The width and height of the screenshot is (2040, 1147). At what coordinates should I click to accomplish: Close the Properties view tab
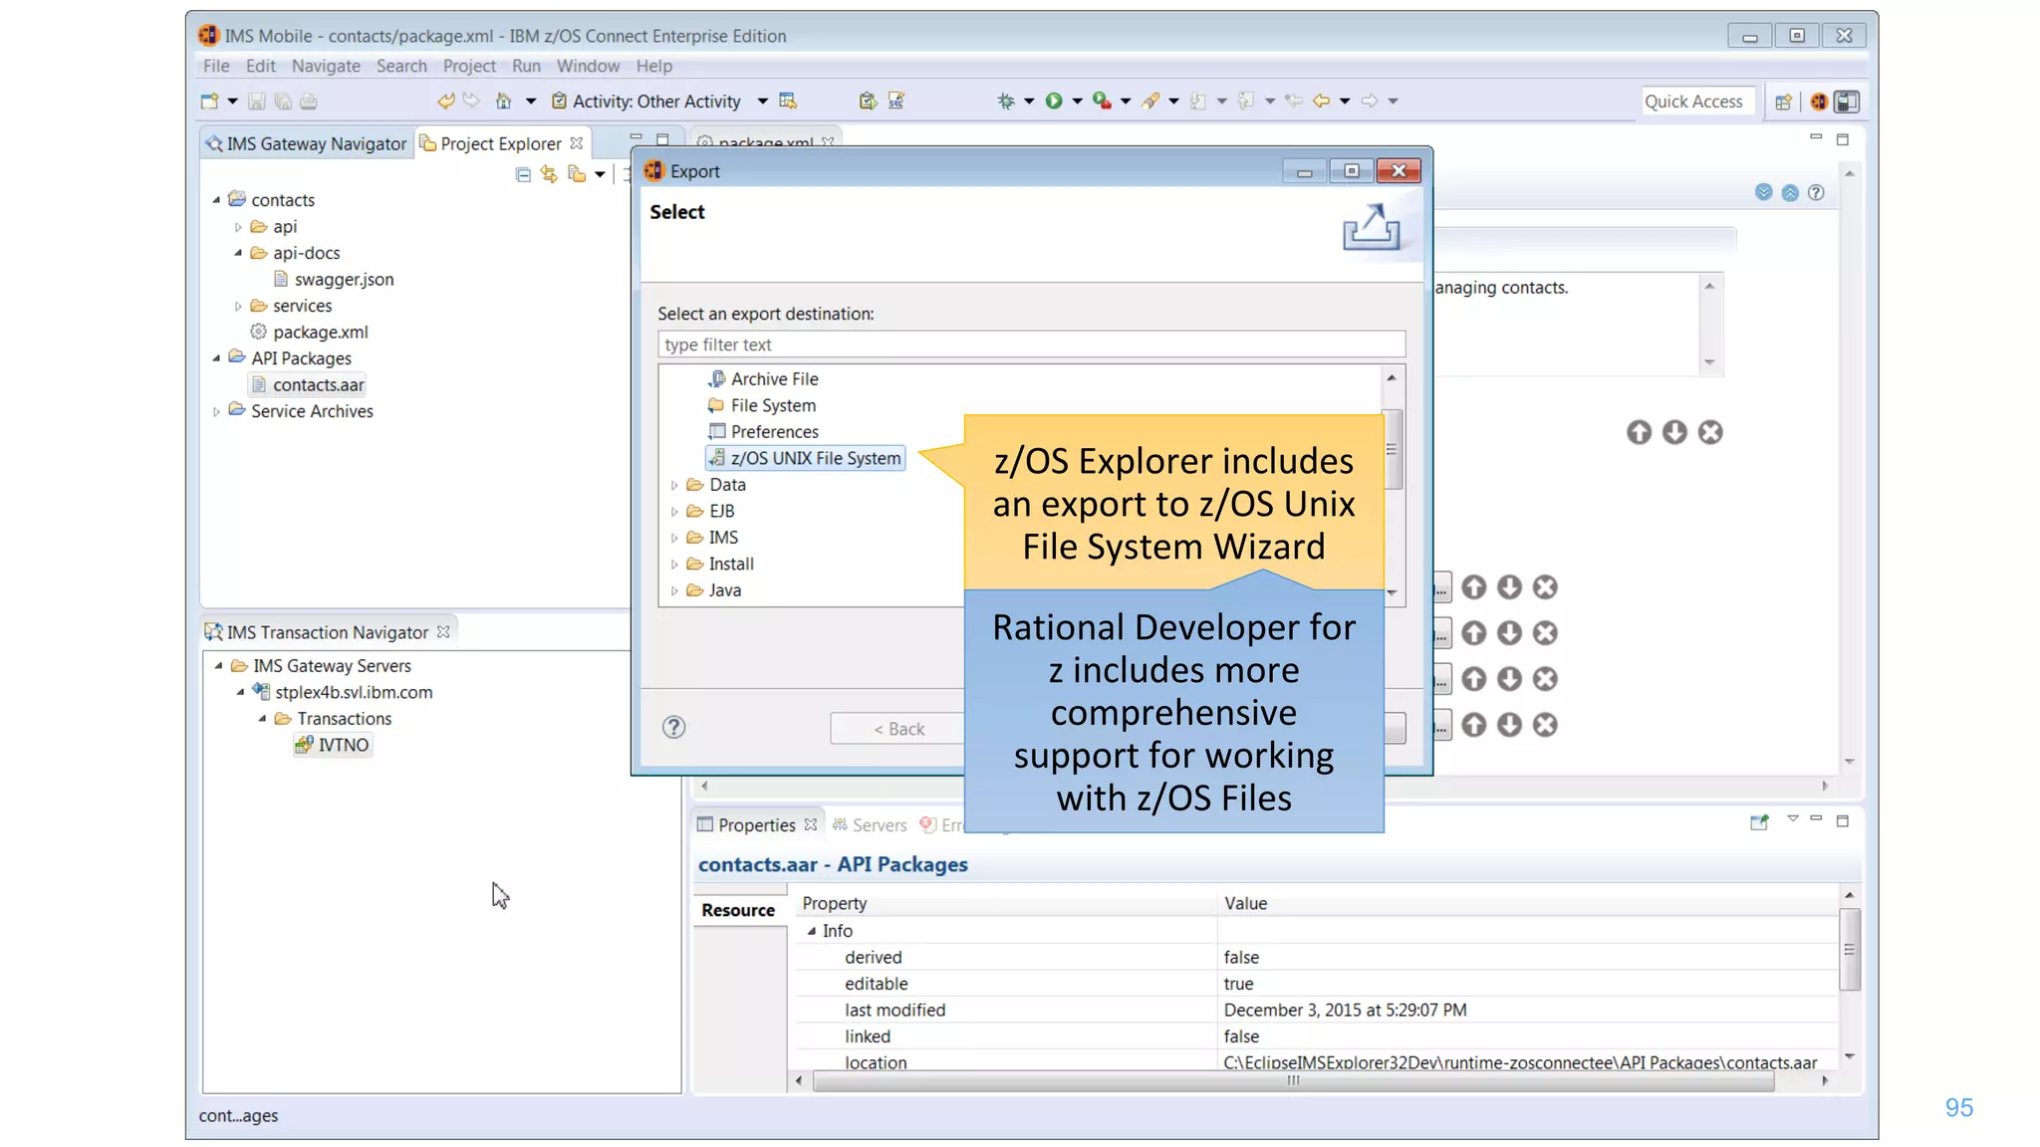click(811, 824)
